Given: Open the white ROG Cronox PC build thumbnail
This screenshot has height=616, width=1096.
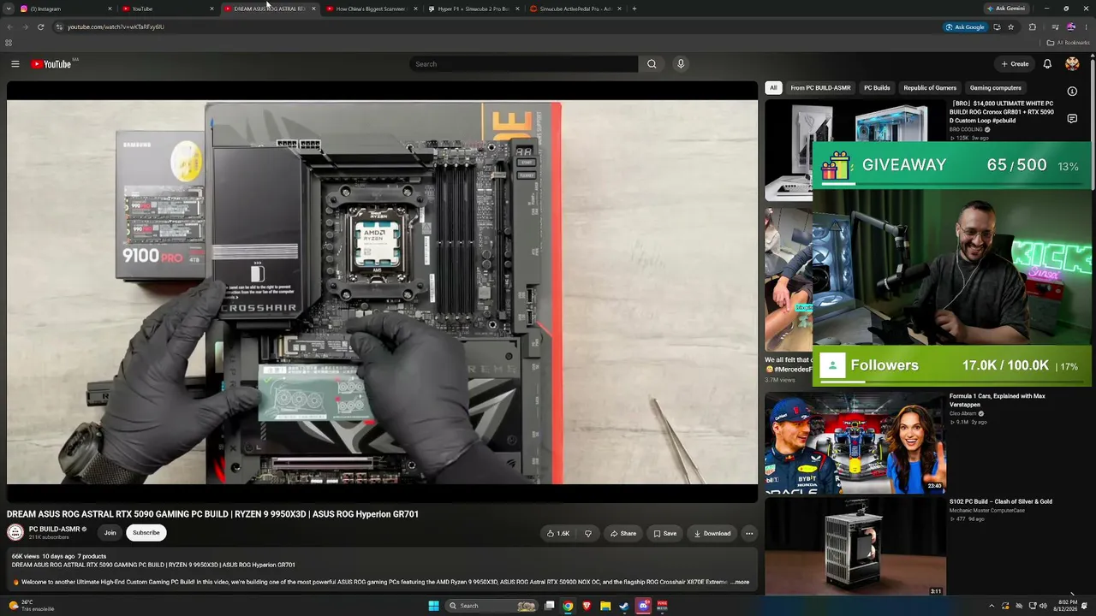Looking at the screenshot, I should click(x=855, y=151).
